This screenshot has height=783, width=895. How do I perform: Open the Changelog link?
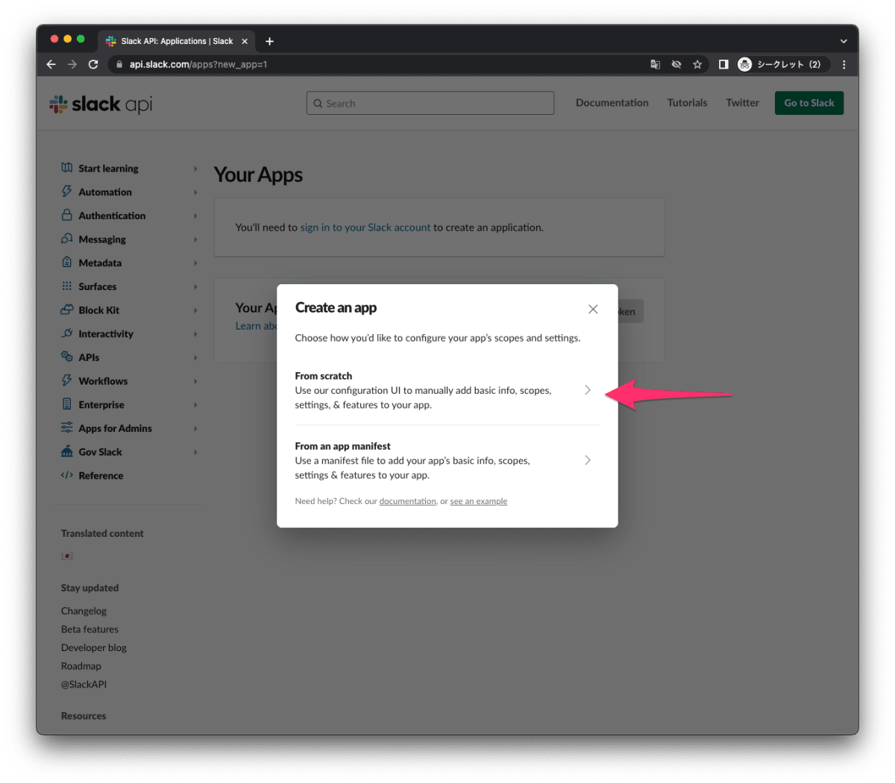[x=84, y=611]
